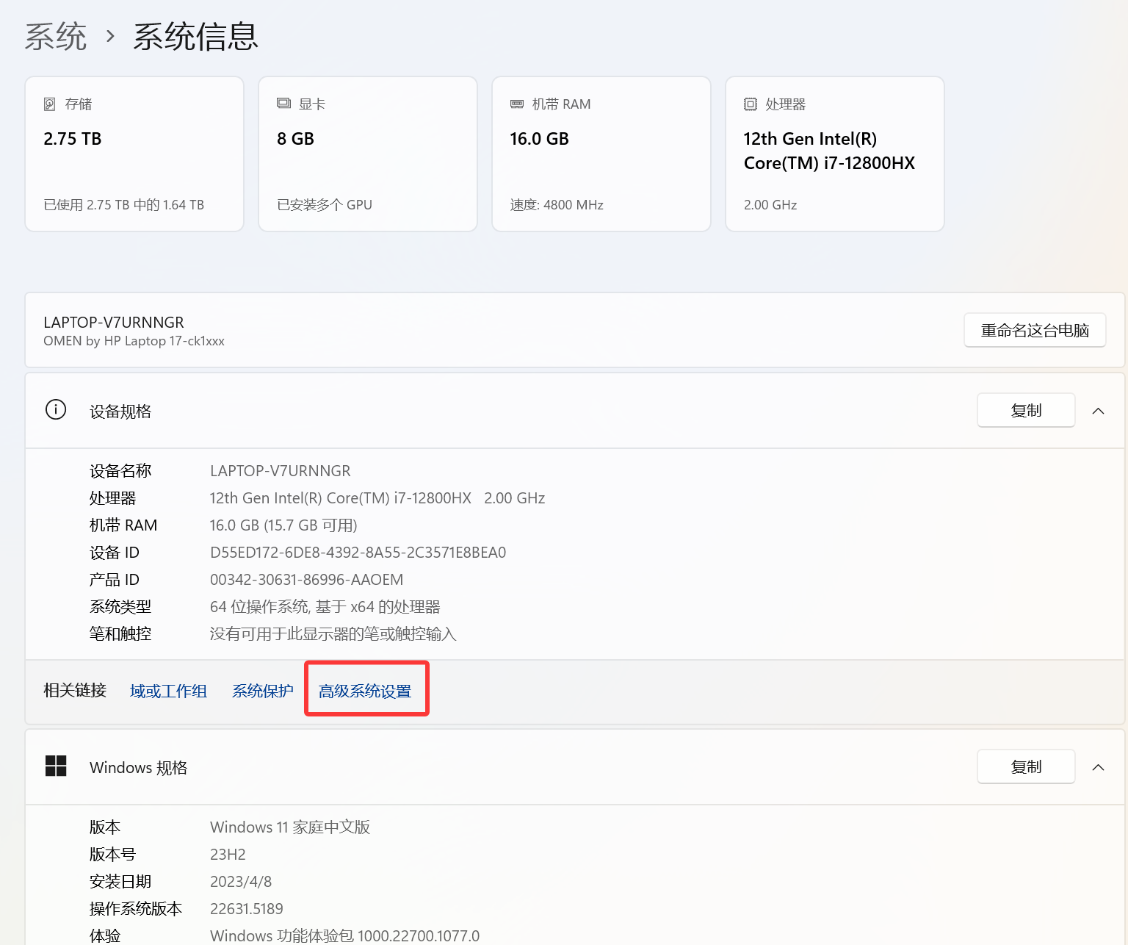Click the 64 位操作系统 system type value
Image resolution: width=1128 pixels, height=945 pixels.
click(325, 607)
